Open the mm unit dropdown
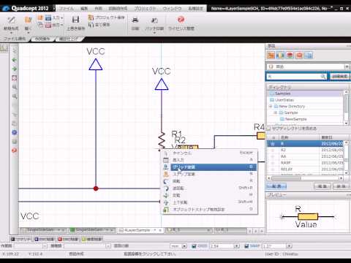The width and height of the screenshot is (351, 263). coord(184,246)
